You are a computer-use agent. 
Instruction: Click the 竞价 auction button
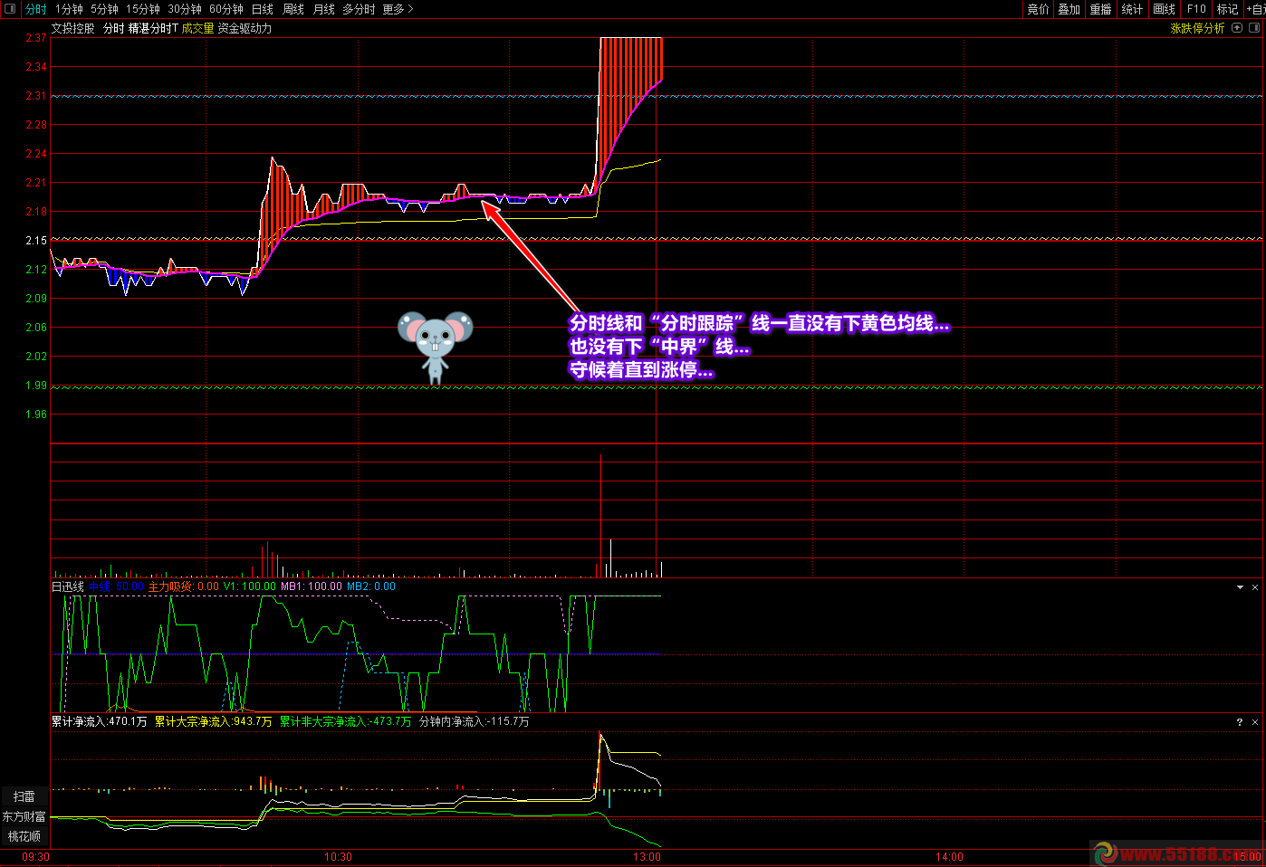(1038, 9)
